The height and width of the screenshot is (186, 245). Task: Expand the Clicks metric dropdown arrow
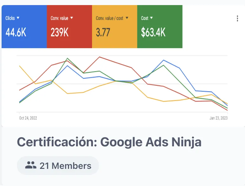[x=18, y=18]
